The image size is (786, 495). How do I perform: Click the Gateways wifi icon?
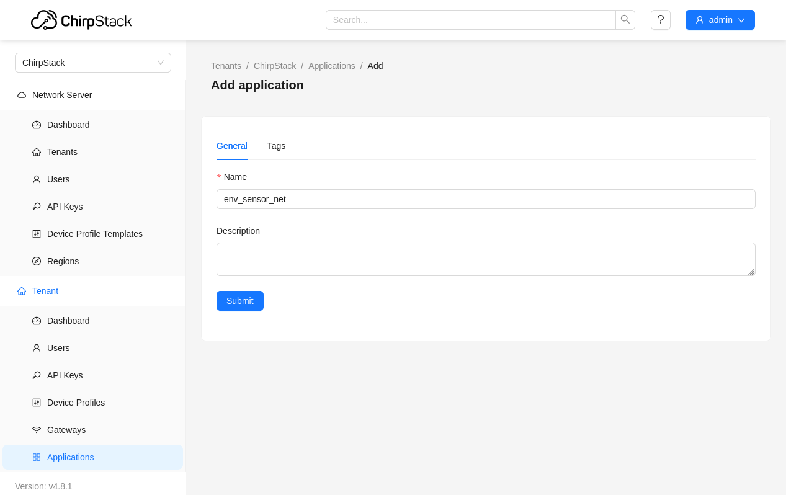click(37, 430)
